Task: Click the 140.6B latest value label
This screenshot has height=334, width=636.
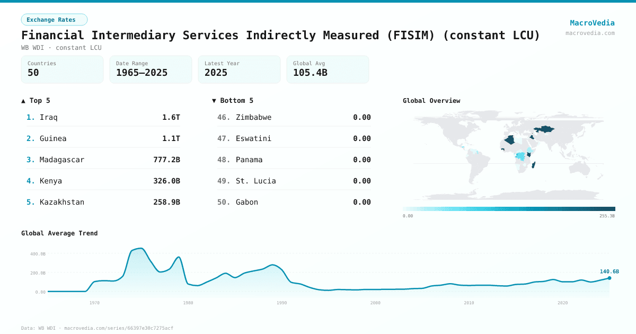Action: click(x=609, y=271)
